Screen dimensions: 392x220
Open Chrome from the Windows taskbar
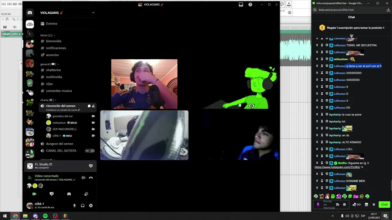tap(15, 216)
